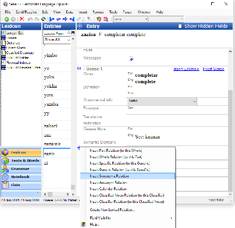This screenshot has height=228, width=235.
Task: Go to the previous record
Action: pyautogui.click(x=58, y=19)
